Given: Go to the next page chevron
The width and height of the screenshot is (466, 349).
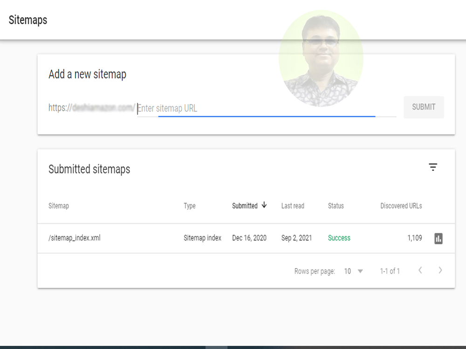Looking at the screenshot, I should click(440, 270).
